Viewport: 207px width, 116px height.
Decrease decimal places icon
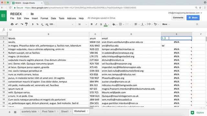click(x=42, y=24)
